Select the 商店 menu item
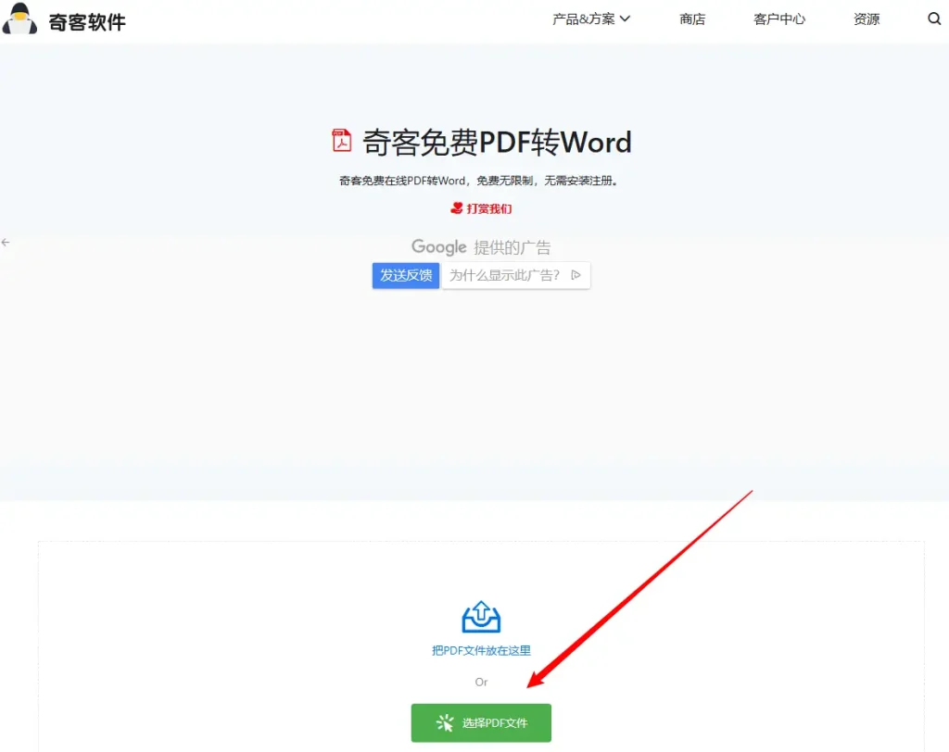 [x=692, y=19]
